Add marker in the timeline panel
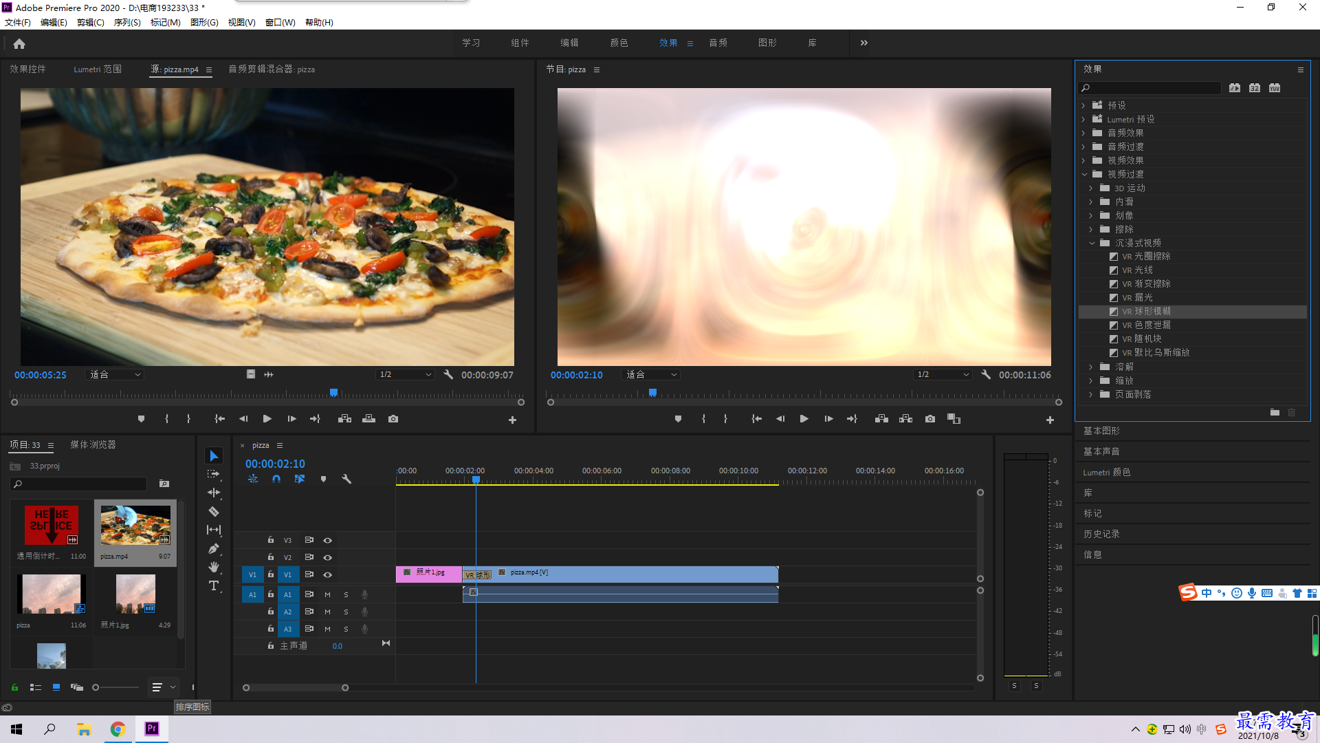Screen dimensions: 1320x743 tap(323, 479)
